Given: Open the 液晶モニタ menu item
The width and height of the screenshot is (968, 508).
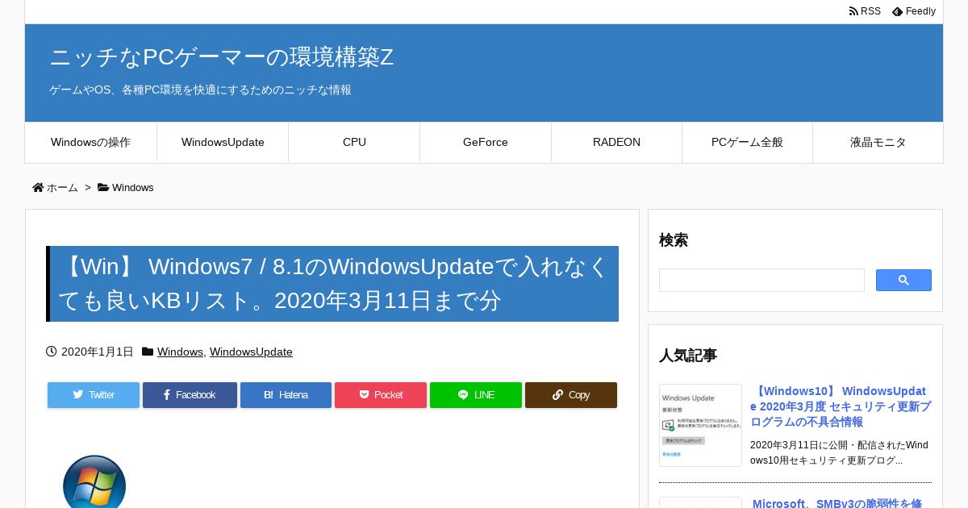Looking at the screenshot, I should click(878, 142).
